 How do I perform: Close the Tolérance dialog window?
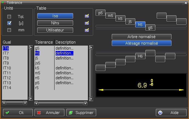(x=185, y=2)
